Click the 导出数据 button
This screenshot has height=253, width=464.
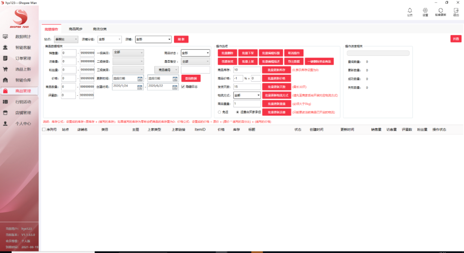294,61
